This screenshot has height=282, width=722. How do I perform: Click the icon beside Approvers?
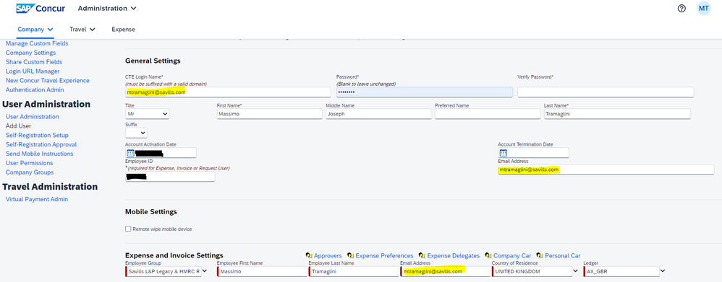point(309,255)
